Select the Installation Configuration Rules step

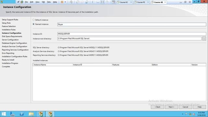[15, 57]
